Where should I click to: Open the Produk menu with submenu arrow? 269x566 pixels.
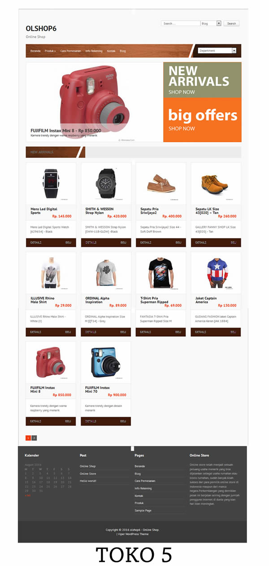click(50, 51)
